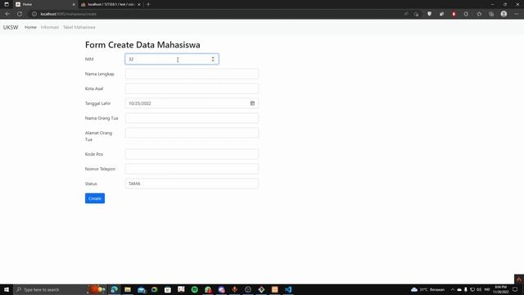This screenshot has height=295, width=524.
Task: Open the Informasi navbar link
Action: [49, 27]
